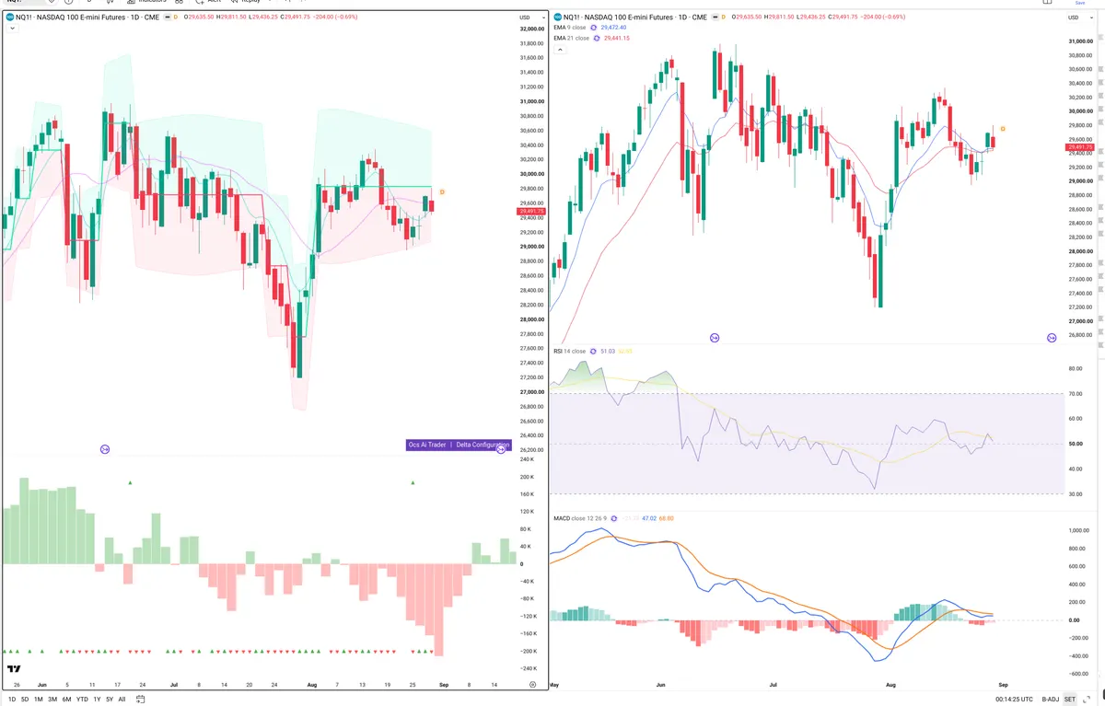
Task: Select the YTD time range
Action: pos(82,699)
